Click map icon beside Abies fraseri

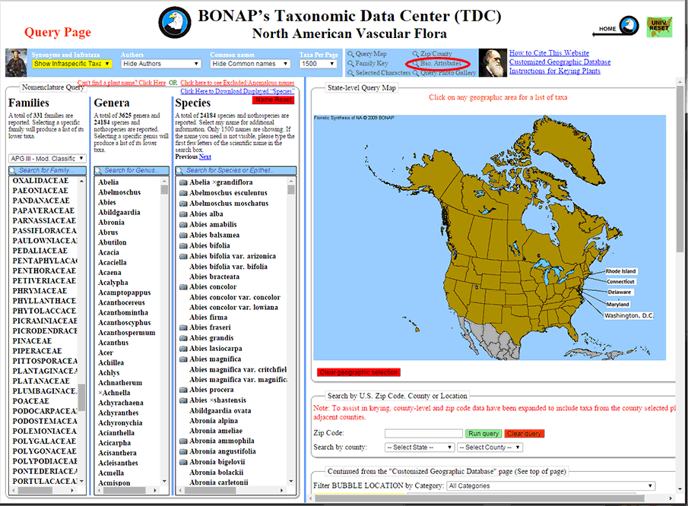tap(183, 327)
